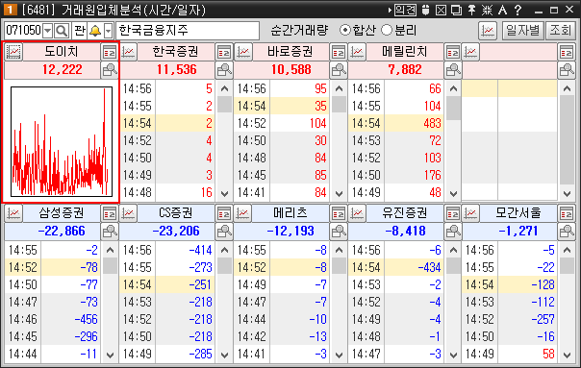Open chart icon for 삼성증권 broker
This screenshot has width=581, height=368.
point(13,213)
